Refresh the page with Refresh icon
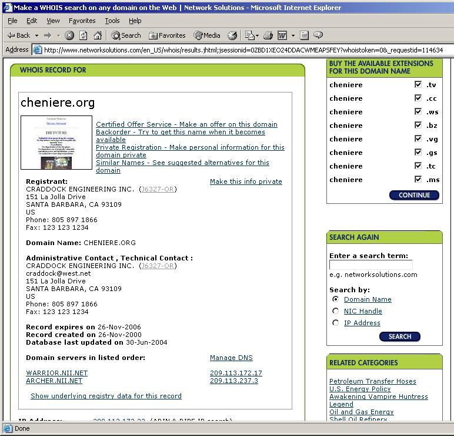 84,35
